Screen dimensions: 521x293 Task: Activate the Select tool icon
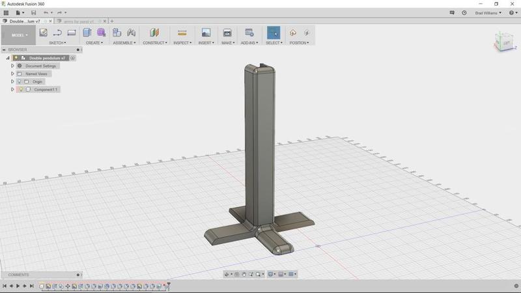click(x=274, y=33)
